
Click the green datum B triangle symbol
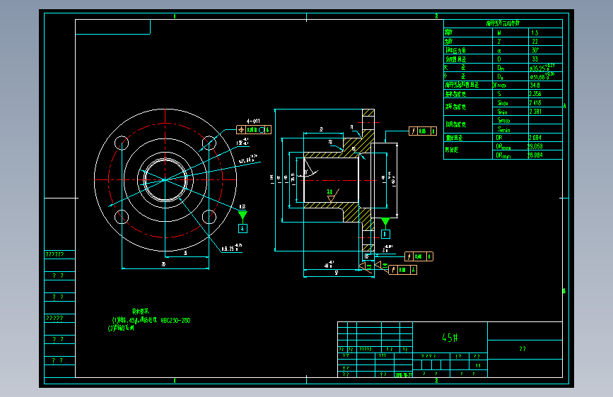click(385, 222)
